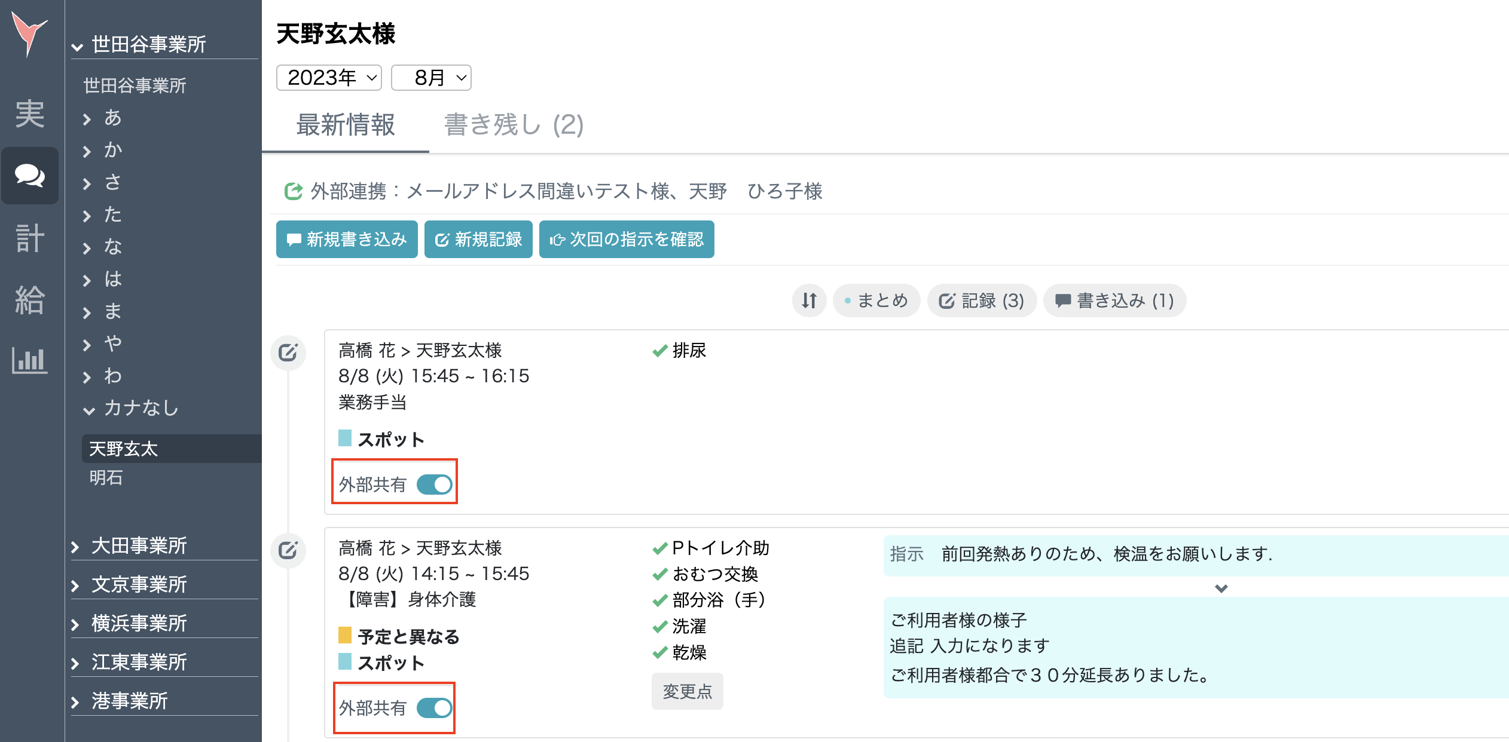
Task: Open the 給 (給与) section icon
Action: [29, 299]
